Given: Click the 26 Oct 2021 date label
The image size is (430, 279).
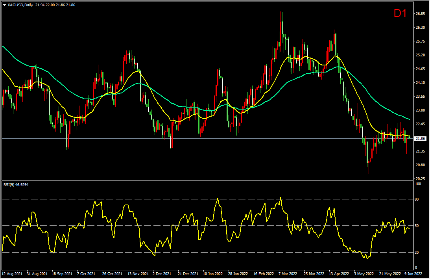Looking at the screenshot, I should pos(112,274).
